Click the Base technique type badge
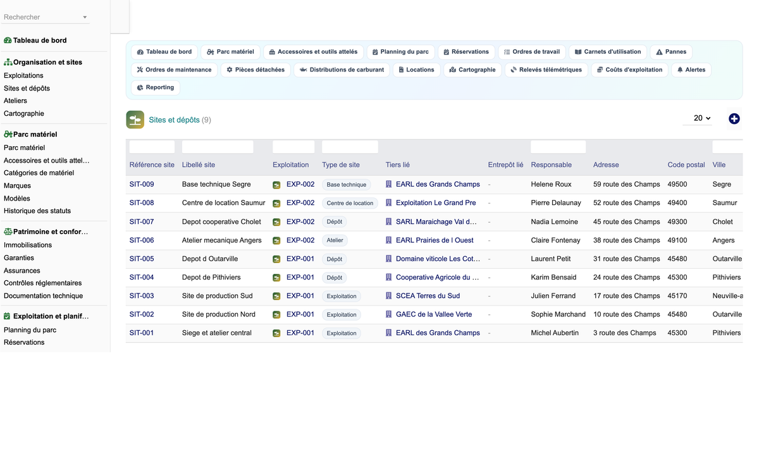 coord(347,185)
